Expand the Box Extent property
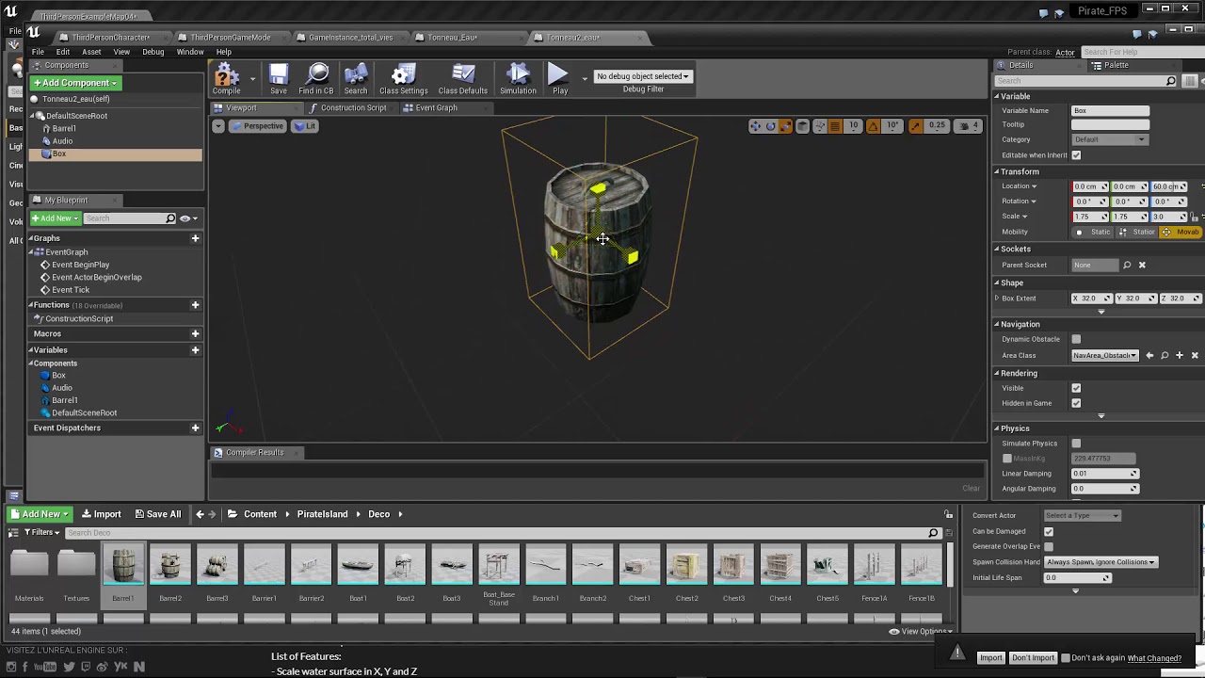1205x678 pixels. (997, 299)
